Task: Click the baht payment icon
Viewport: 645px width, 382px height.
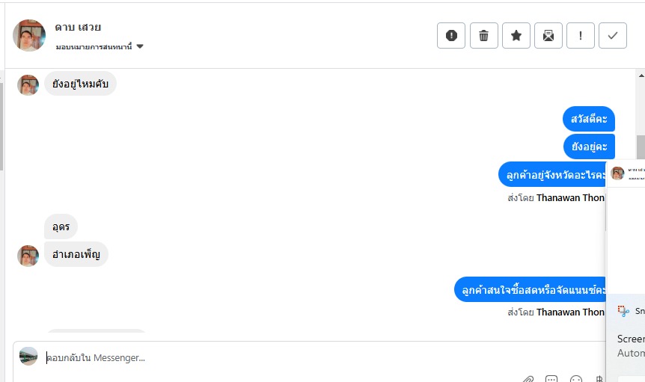Action: click(599, 379)
